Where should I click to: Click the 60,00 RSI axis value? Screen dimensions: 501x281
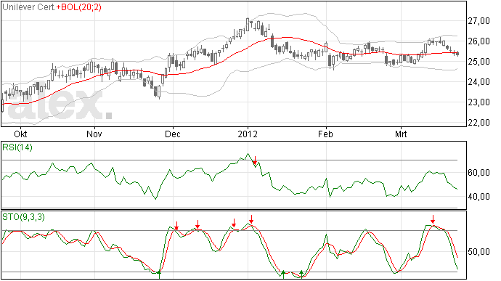pyautogui.click(x=478, y=173)
